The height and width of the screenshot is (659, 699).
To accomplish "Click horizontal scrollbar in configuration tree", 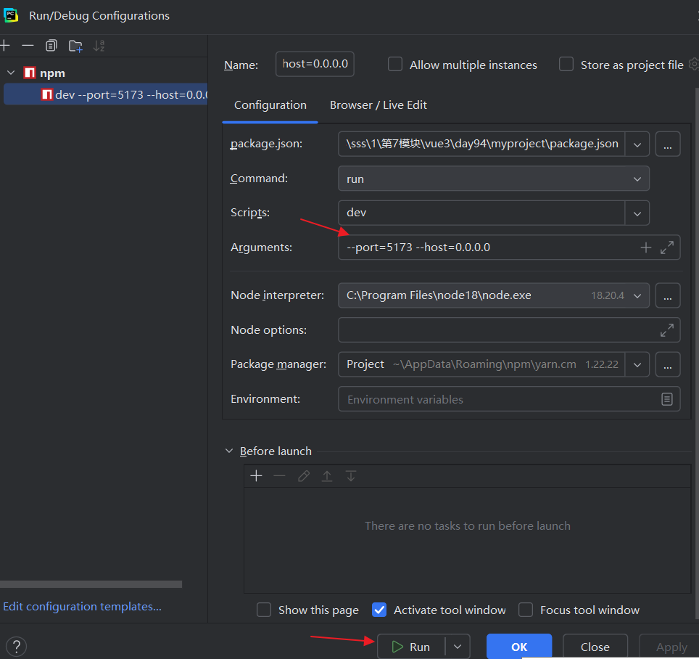I will tap(91, 584).
